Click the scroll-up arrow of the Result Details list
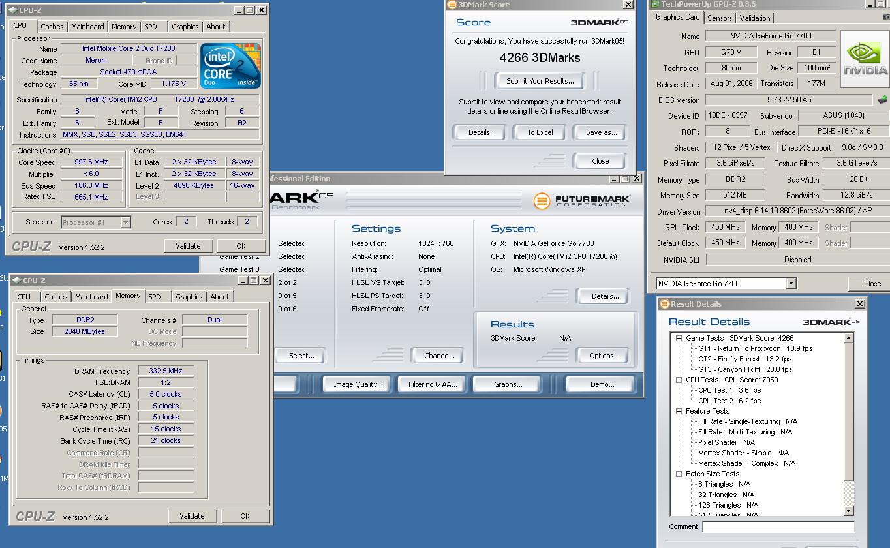The width and height of the screenshot is (890, 548). coord(849,338)
